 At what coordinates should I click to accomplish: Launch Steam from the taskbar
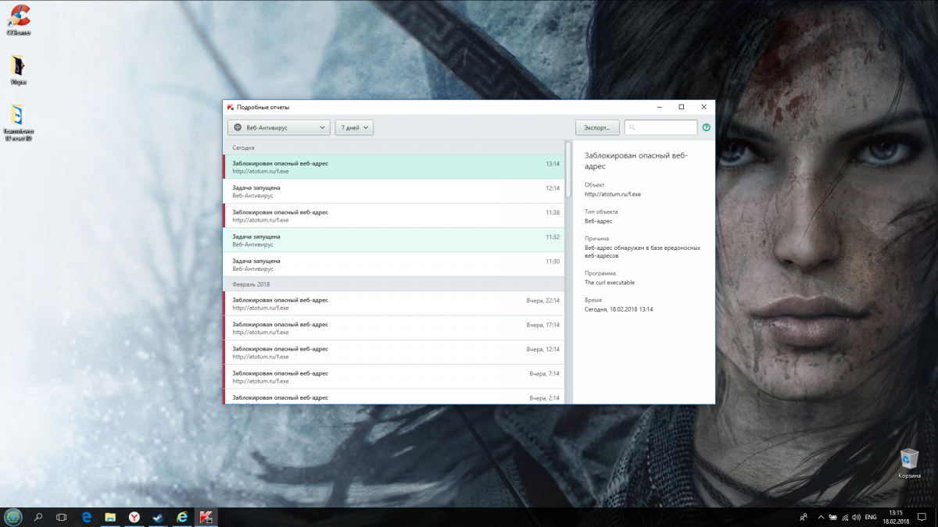coord(158,517)
